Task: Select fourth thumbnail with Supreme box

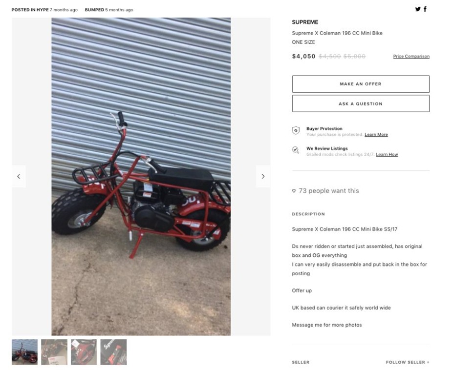Action: point(113,352)
